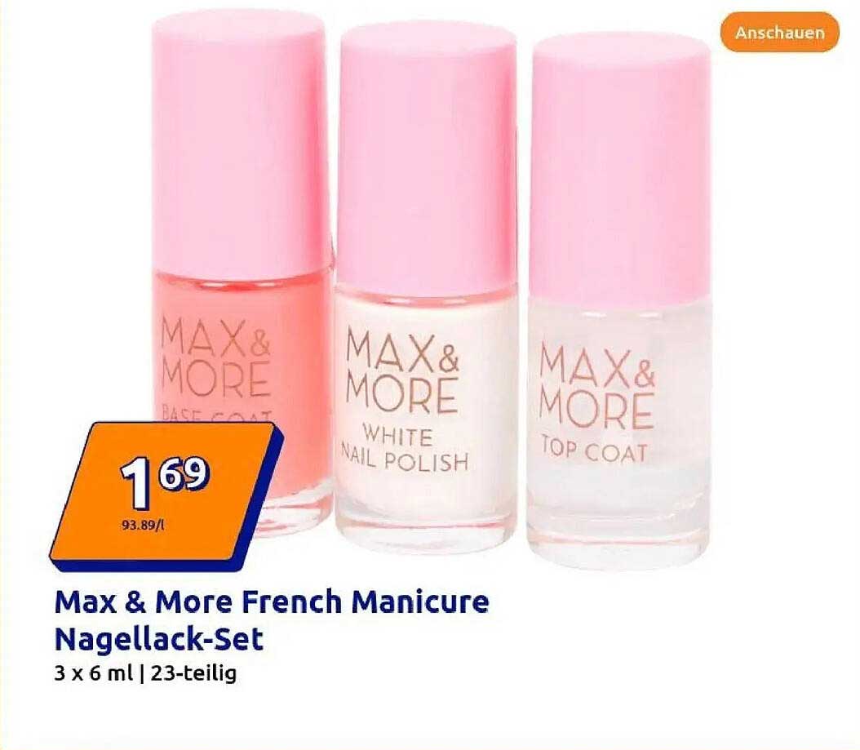
Task: Click the 93.89/l unit price text
Action: (x=144, y=525)
